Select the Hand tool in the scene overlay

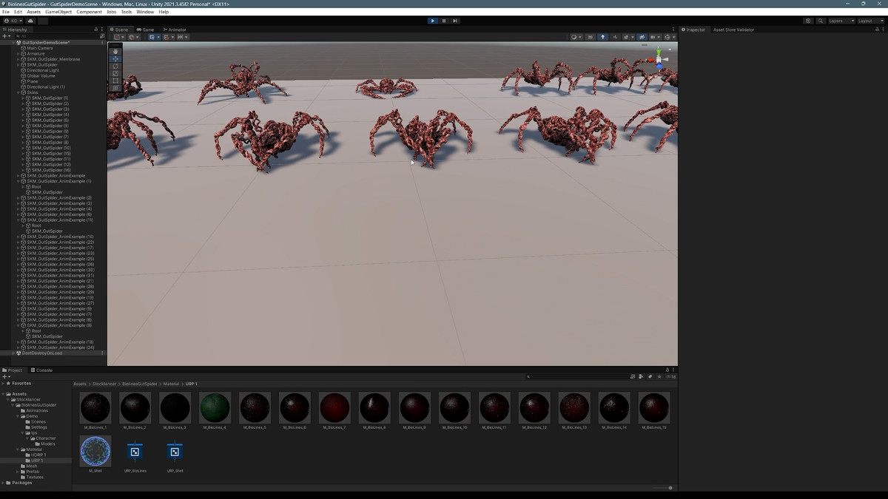115,52
